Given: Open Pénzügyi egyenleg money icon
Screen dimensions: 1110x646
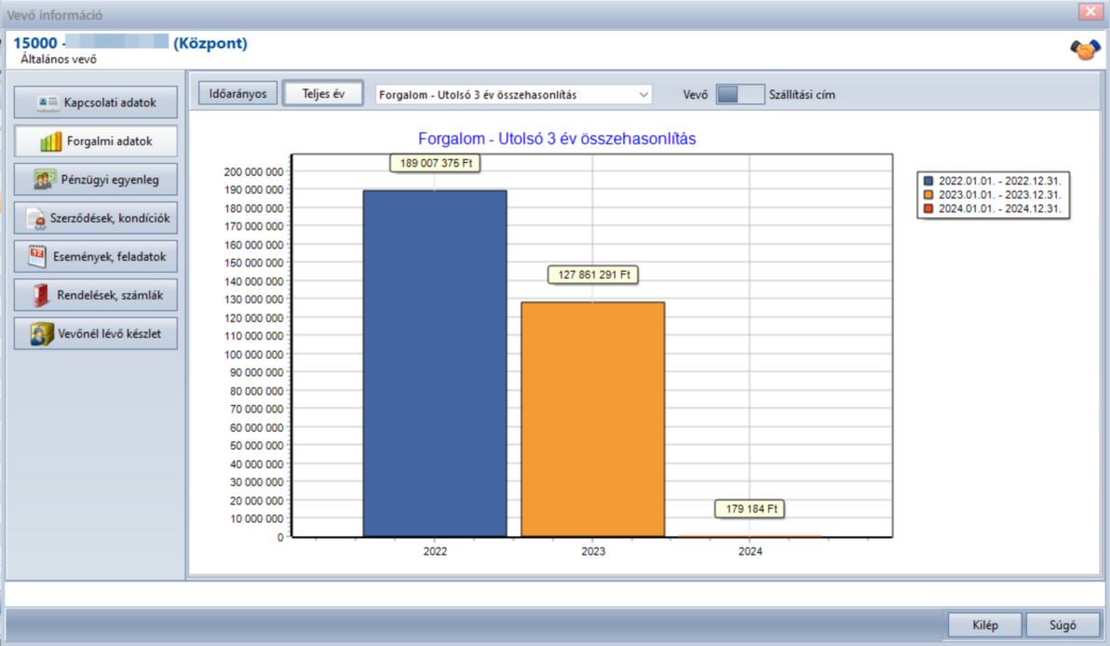Looking at the screenshot, I should tap(45, 180).
